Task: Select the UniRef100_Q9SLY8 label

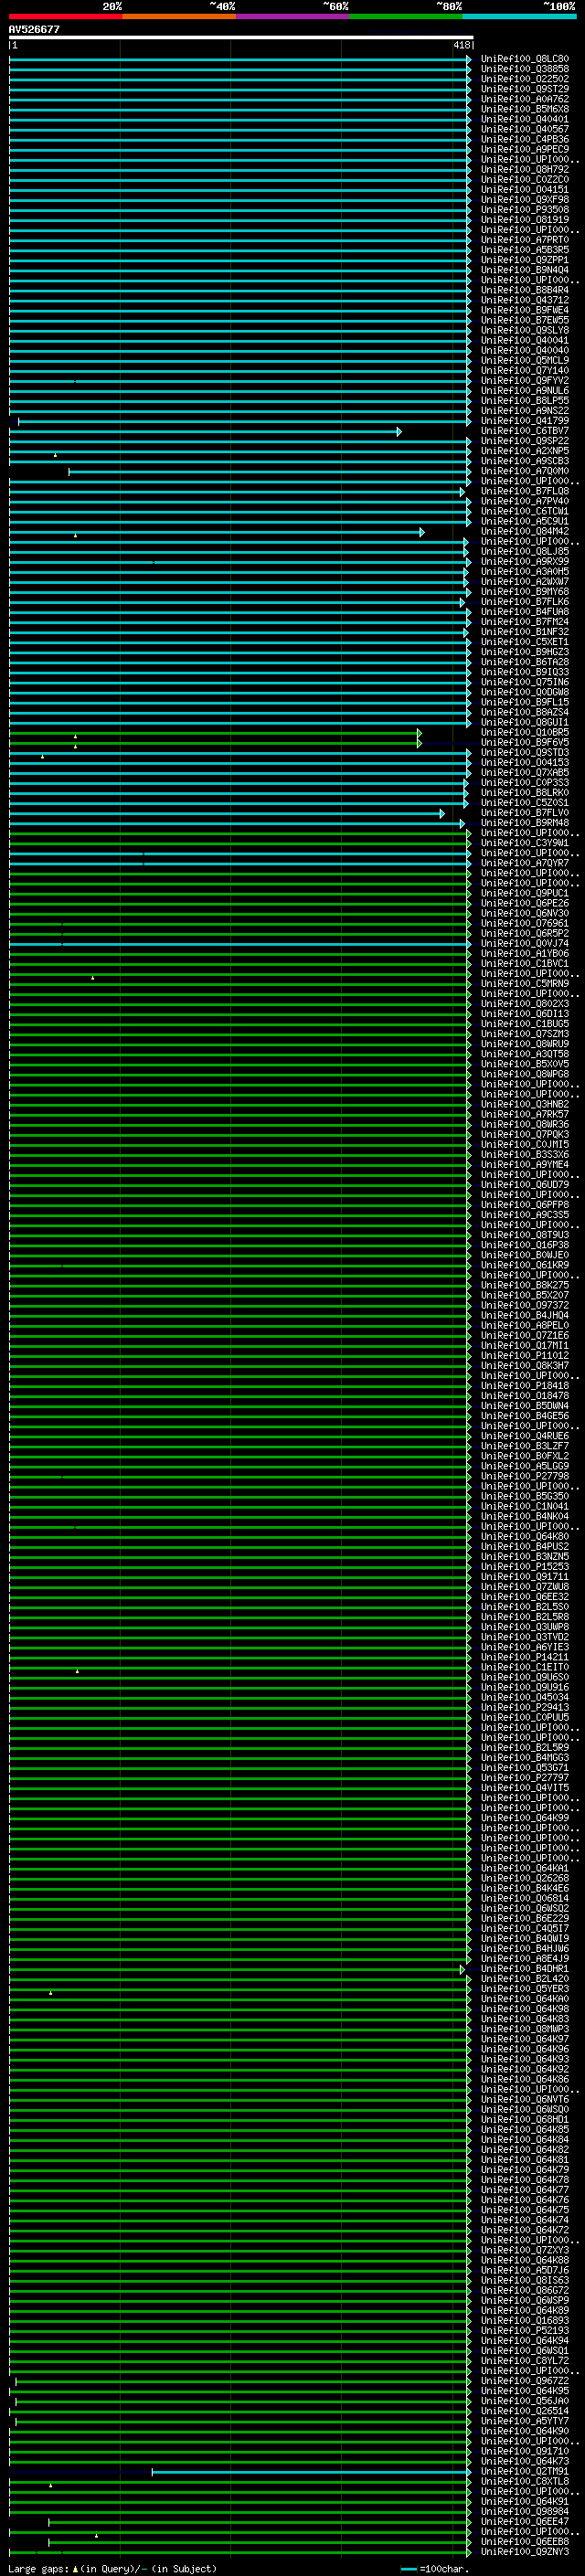Action: [x=524, y=330]
